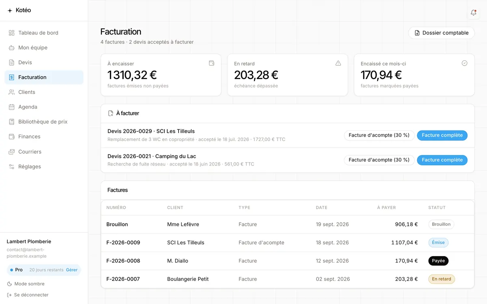Open invoice F-2026-0008
487x304 pixels.
[x=123, y=261]
